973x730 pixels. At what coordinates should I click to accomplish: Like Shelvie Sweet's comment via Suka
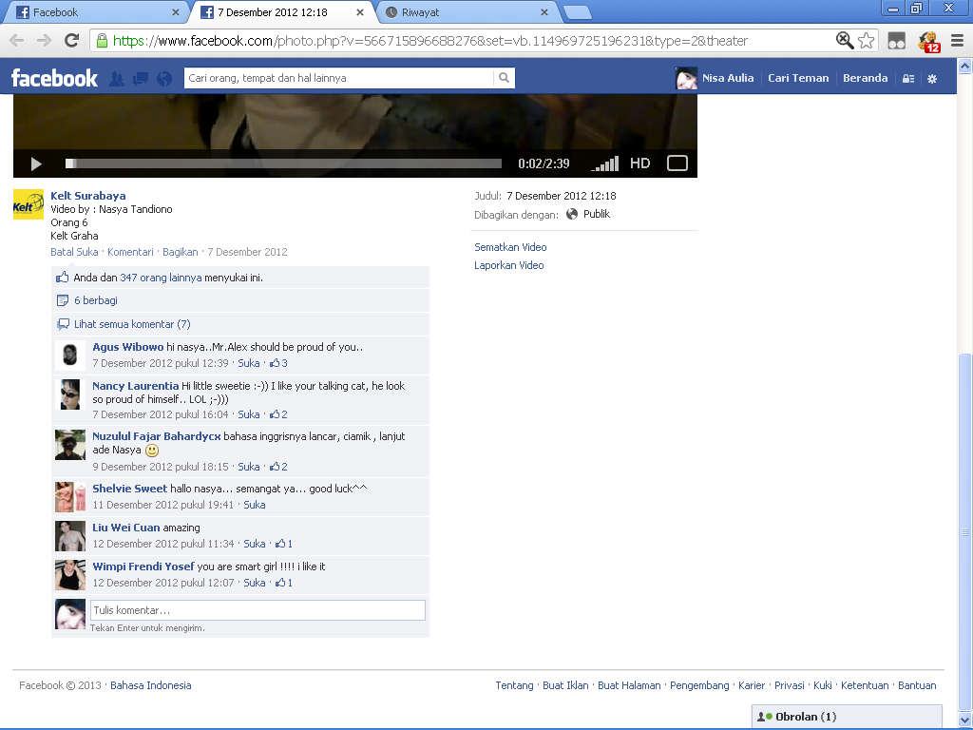point(255,505)
